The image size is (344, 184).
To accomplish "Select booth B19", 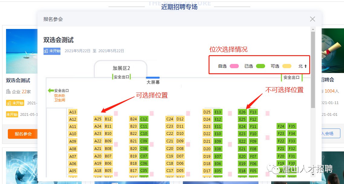I will 133,156.
